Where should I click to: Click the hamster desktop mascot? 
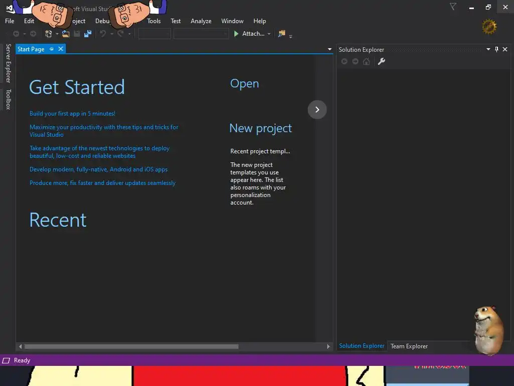(489, 331)
